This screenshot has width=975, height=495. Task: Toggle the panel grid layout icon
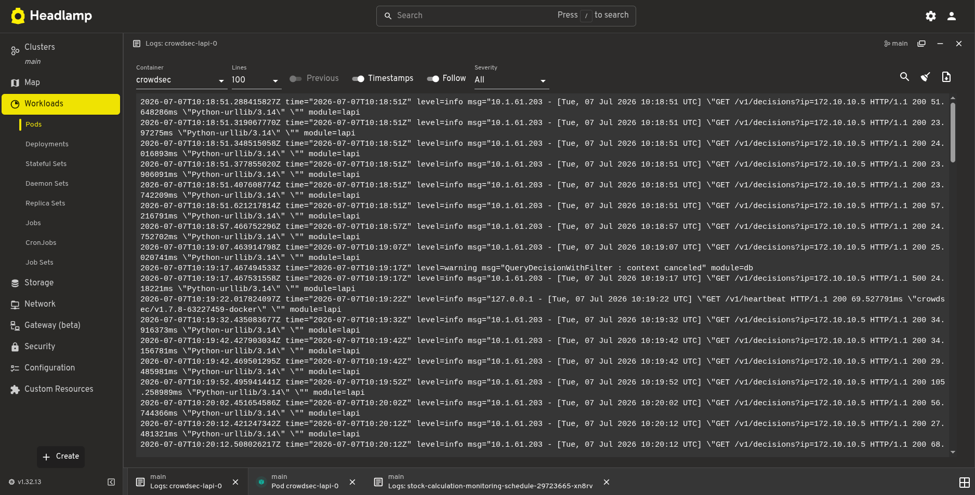[965, 483]
